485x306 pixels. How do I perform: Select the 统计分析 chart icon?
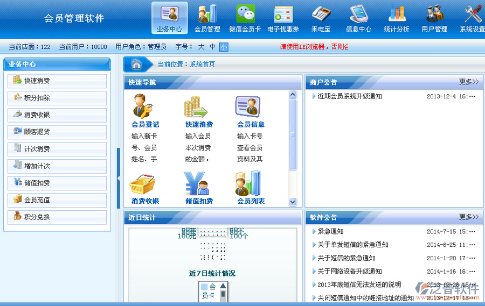click(x=397, y=14)
